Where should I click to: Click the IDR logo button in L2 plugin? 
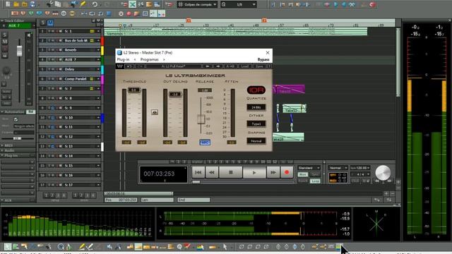coord(256,90)
